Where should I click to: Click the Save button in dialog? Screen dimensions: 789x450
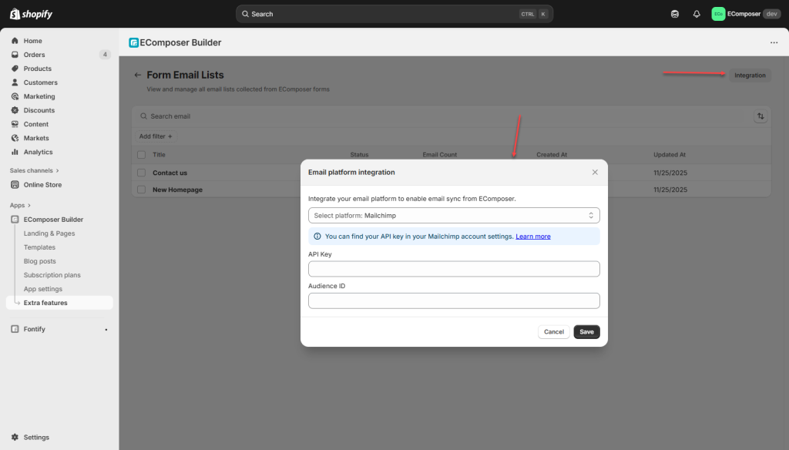(x=586, y=332)
